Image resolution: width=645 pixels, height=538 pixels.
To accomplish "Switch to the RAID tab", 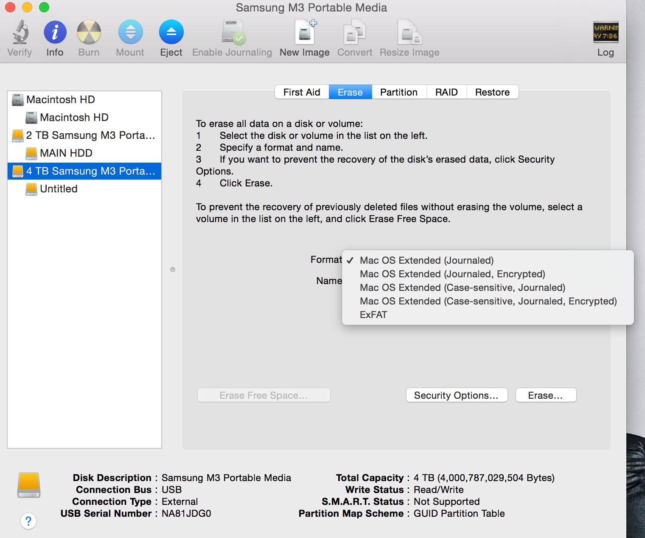I will point(446,92).
